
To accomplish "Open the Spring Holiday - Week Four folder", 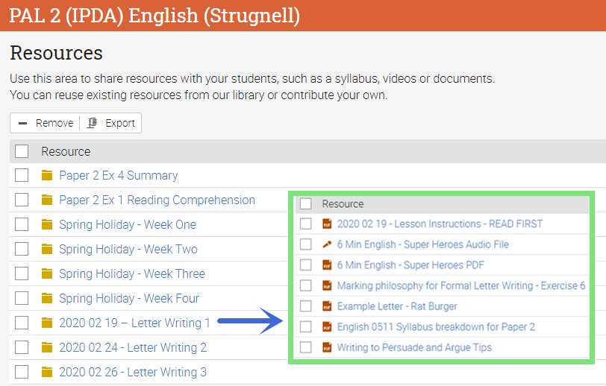I will [129, 299].
